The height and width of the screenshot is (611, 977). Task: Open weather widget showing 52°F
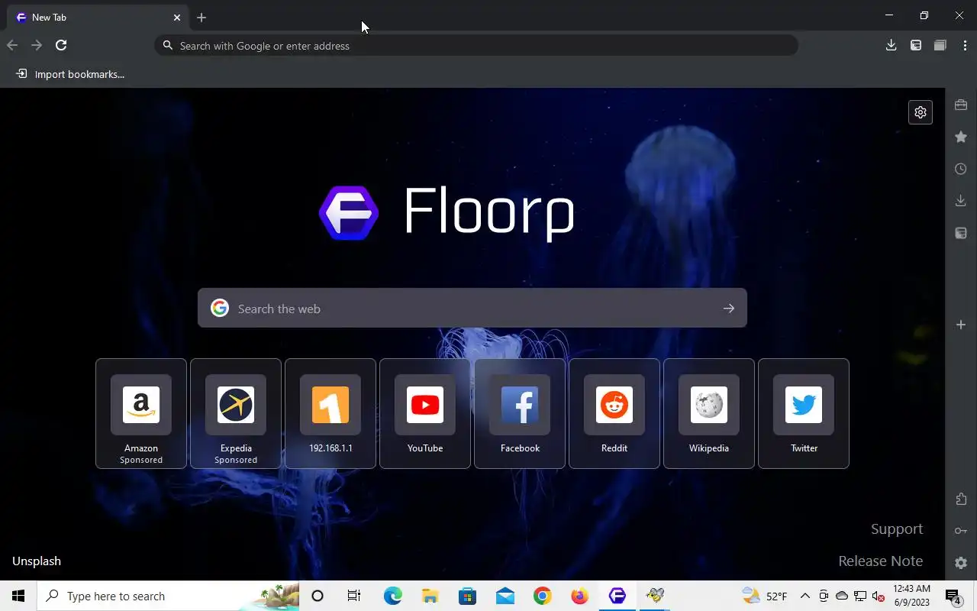click(764, 596)
